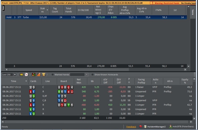Click the 73,6 equity value
Screen dimensions: 198x130
(190, 91)
